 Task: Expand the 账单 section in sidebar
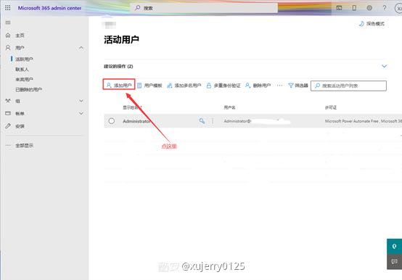coord(81,113)
